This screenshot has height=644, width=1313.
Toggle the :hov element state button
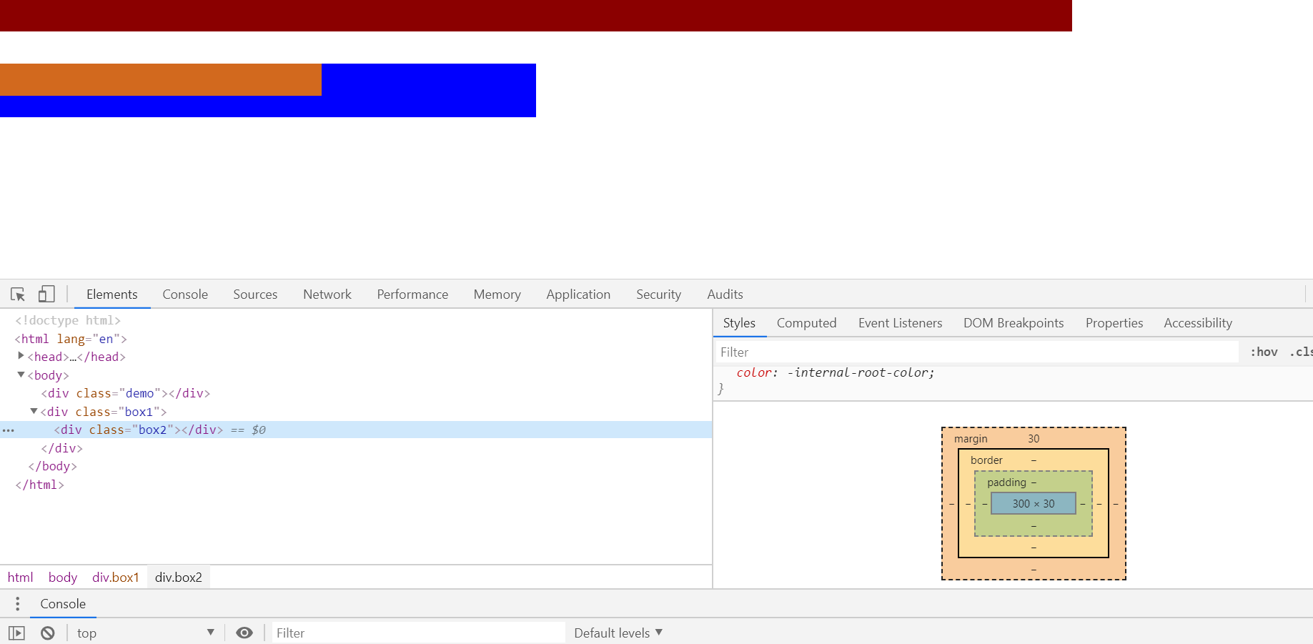point(1264,352)
